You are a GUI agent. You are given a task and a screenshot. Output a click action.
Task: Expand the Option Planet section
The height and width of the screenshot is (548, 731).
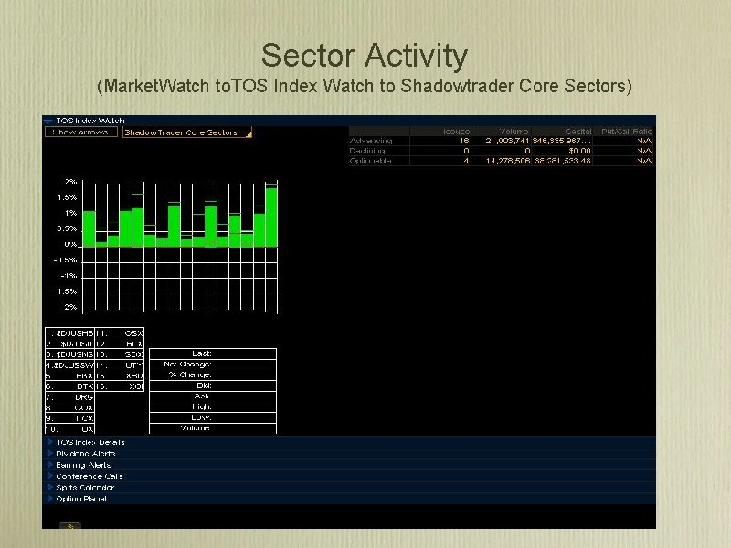pos(50,499)
